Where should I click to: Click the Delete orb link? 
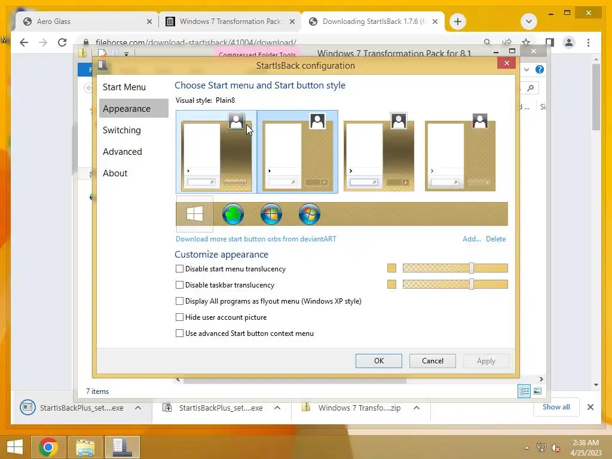[495, 239]
